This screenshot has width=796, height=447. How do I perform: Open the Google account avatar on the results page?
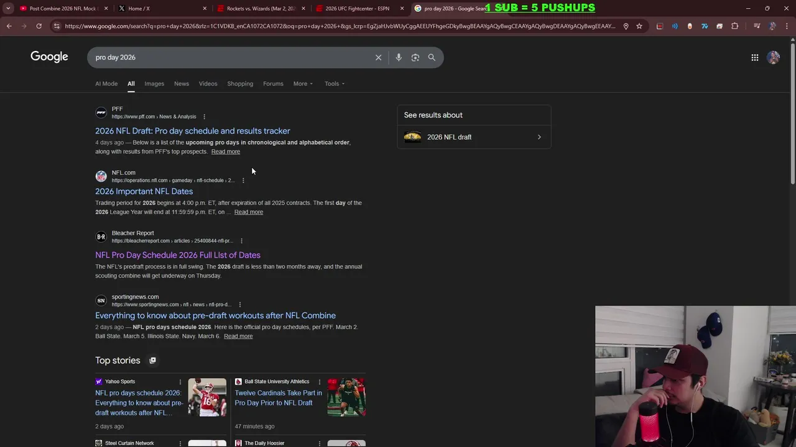click(774, 58)
